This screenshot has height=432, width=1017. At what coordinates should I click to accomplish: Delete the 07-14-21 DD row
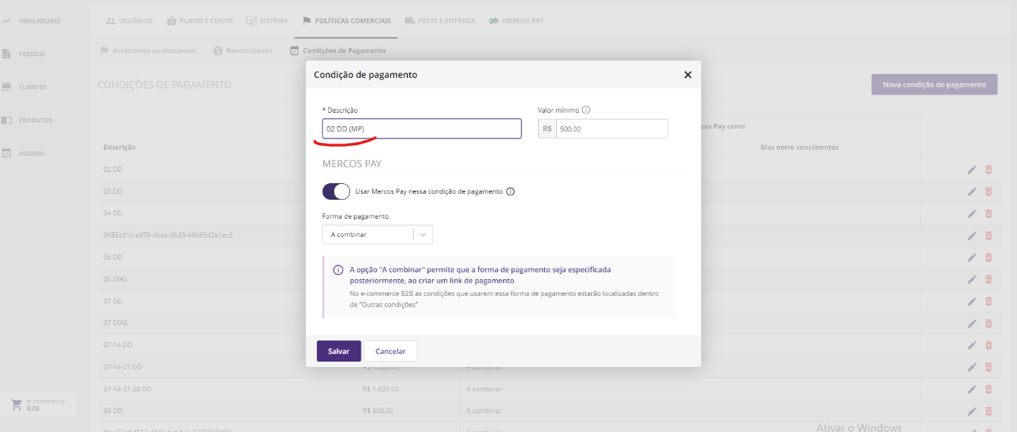[988, 367]
